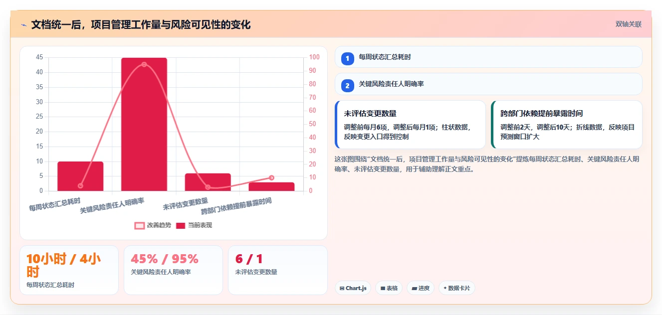Screen dimensions: 662x315
Task: Click the left axis value 45
Action: pyautogui.click(x=39, y=57)
